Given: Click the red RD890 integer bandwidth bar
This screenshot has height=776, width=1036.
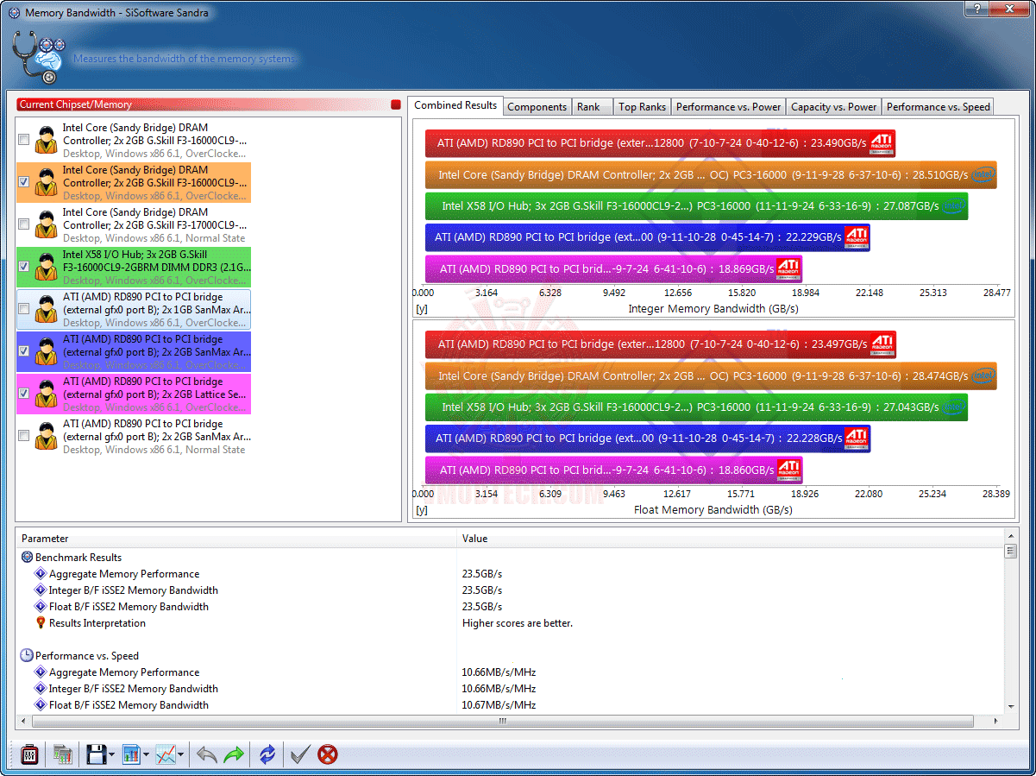Looking at the screenshot, I should coord(660,143).
